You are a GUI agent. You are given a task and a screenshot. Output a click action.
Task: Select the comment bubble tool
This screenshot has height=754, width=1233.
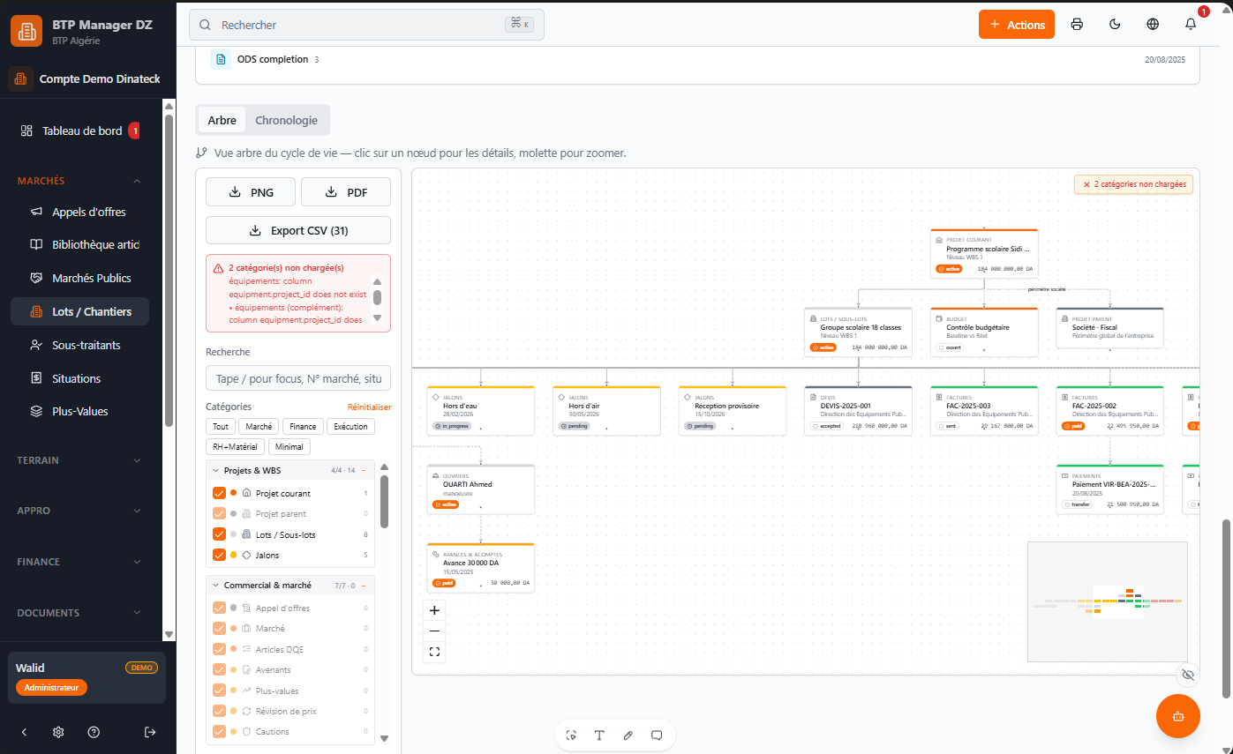coord(657,735)
